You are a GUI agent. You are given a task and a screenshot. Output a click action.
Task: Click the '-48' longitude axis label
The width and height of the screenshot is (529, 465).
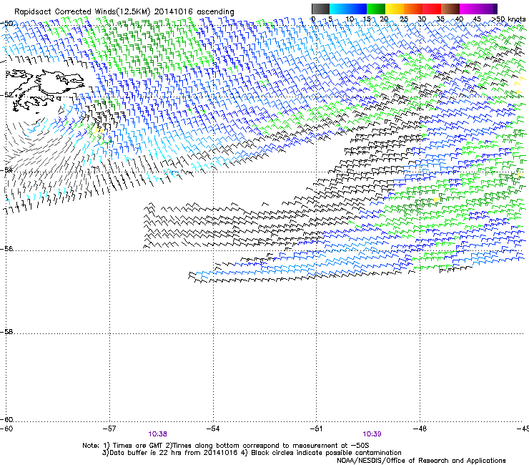tap(420, 429)
